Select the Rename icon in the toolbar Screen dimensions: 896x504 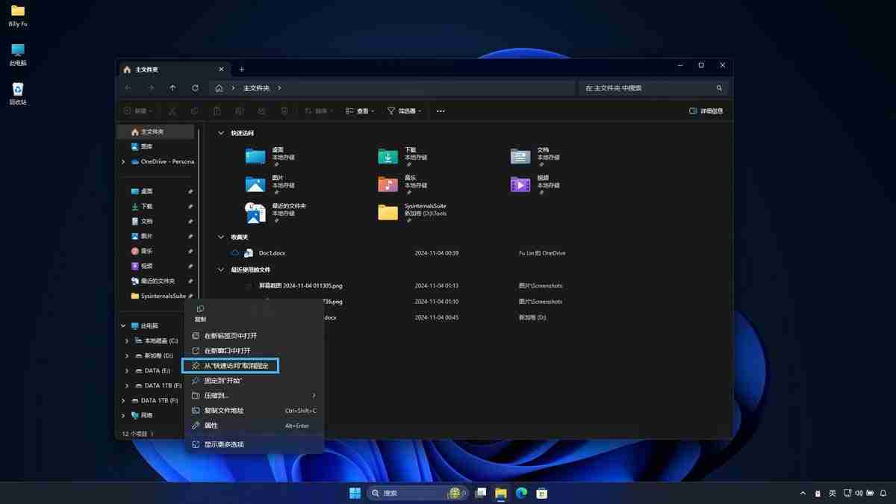[239, 111]
